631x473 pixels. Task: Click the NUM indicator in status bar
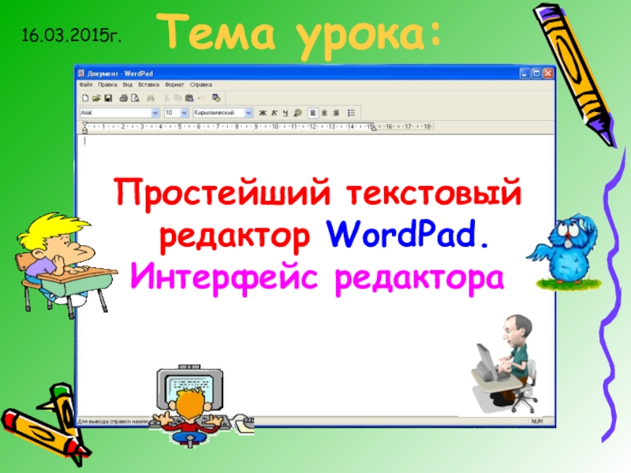click(537, 421)
